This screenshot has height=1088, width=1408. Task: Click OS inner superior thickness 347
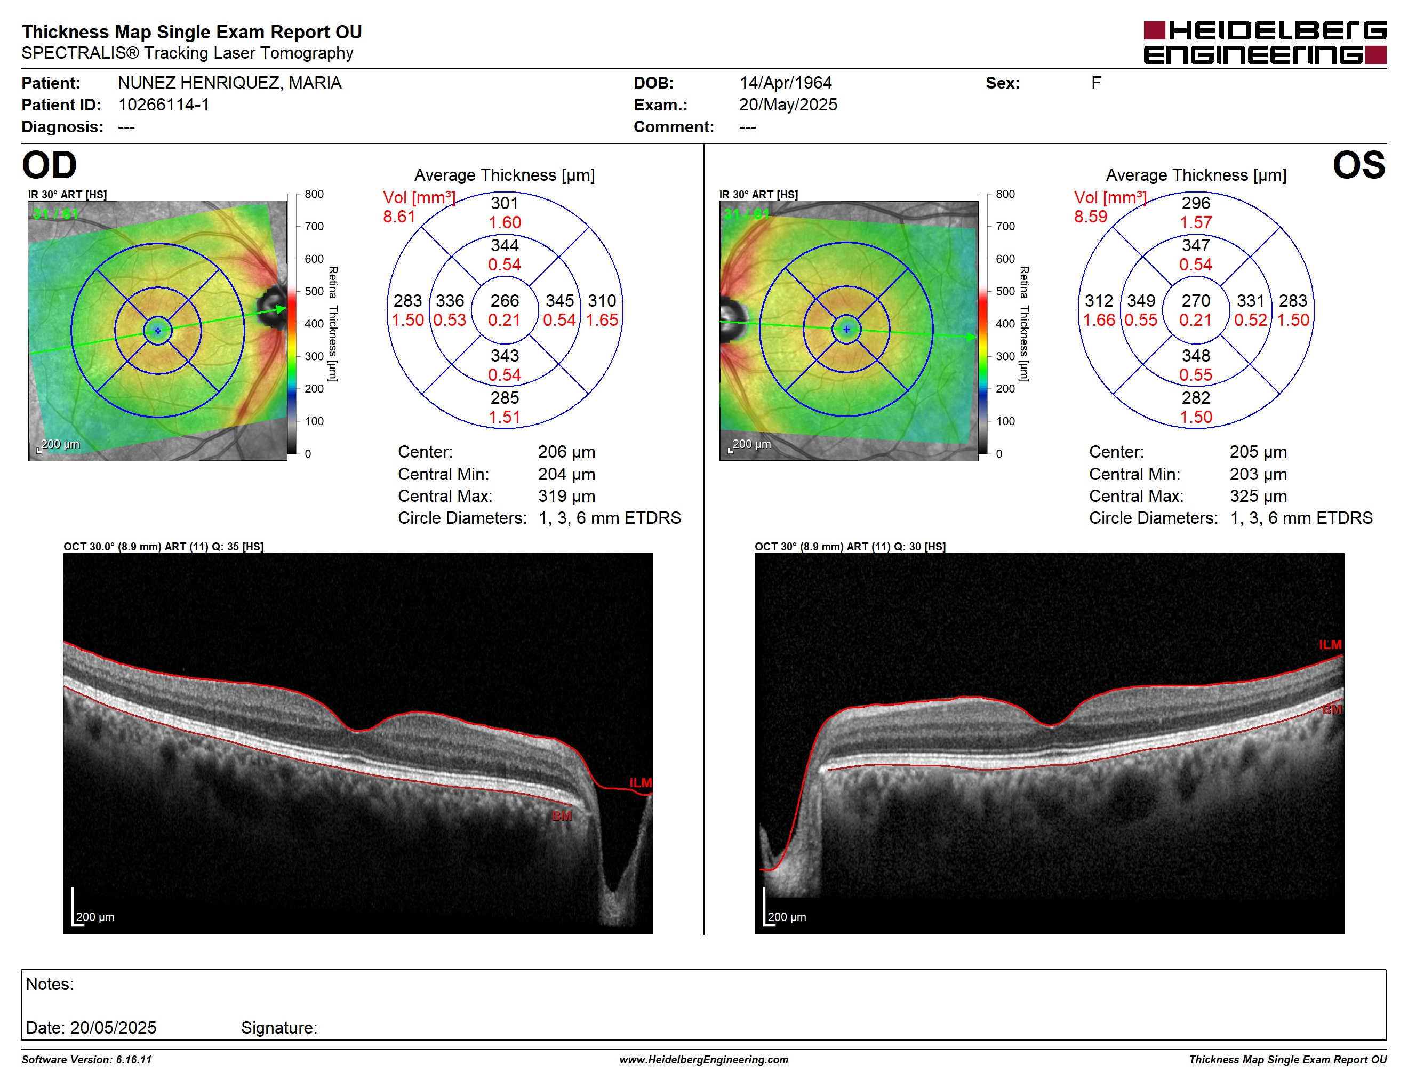click(x=1195, y=245)
